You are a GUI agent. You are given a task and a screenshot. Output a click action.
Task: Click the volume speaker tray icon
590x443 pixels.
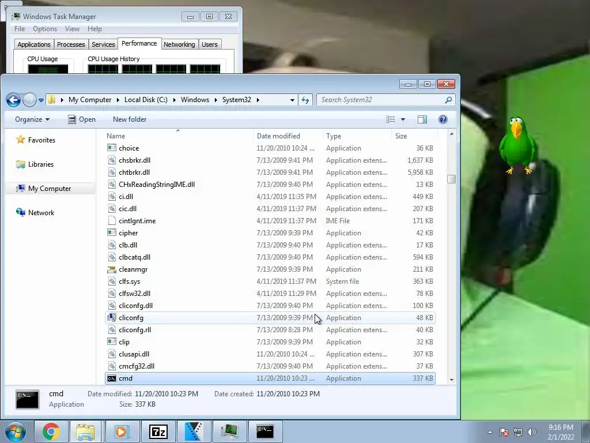(x=532, y=432)
